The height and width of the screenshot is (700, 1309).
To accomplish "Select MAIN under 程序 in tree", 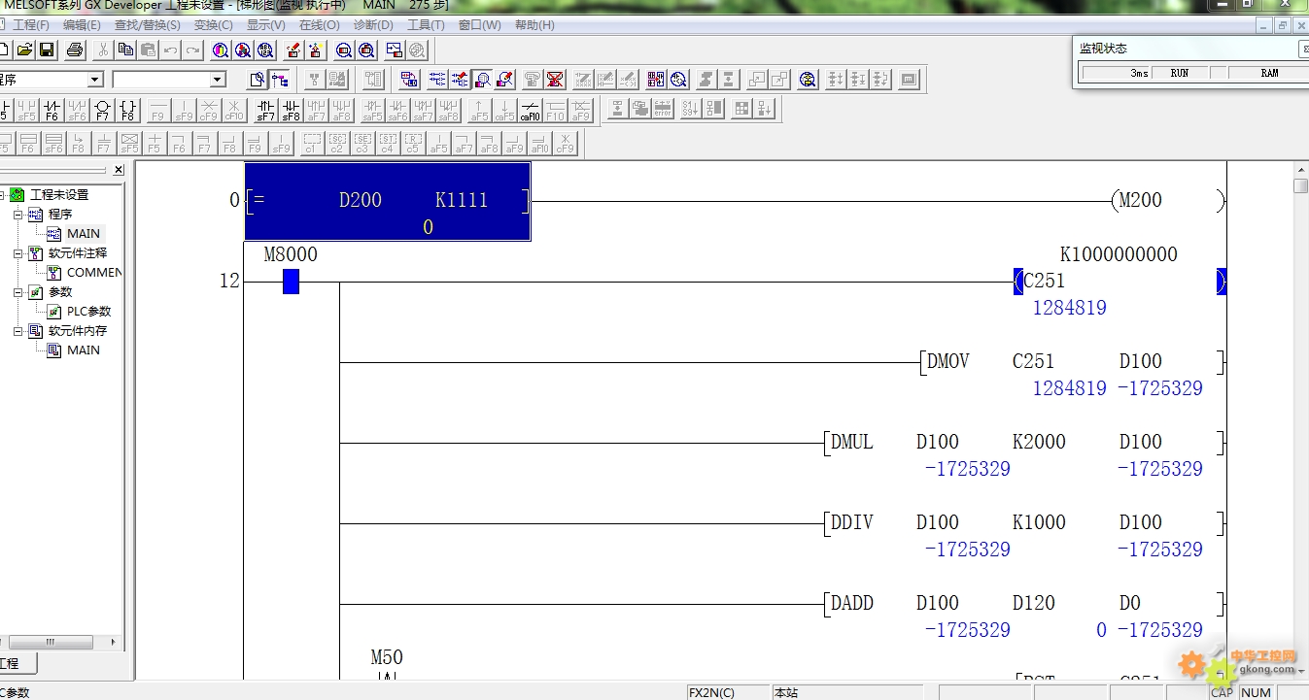I will pos(83,233).
